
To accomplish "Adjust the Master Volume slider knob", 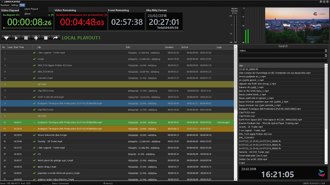I will (235, 42).
